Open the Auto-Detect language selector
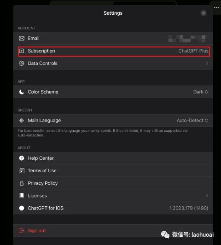221x245 pixels. click(192, 120)
